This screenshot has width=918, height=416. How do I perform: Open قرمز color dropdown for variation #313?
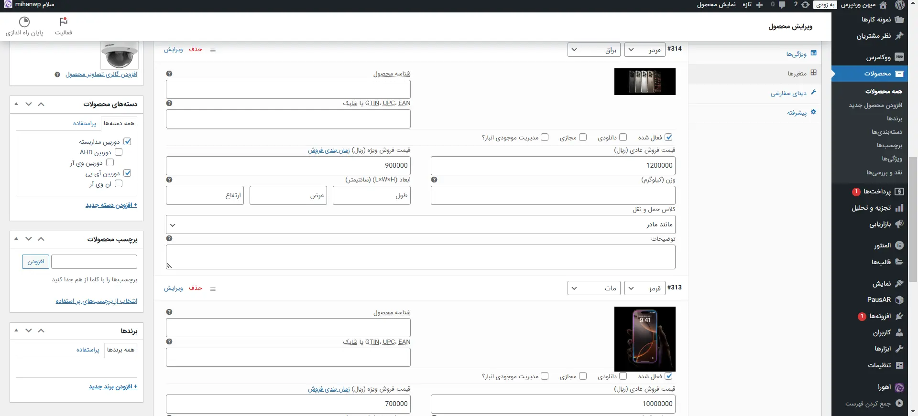pos(645,288)
